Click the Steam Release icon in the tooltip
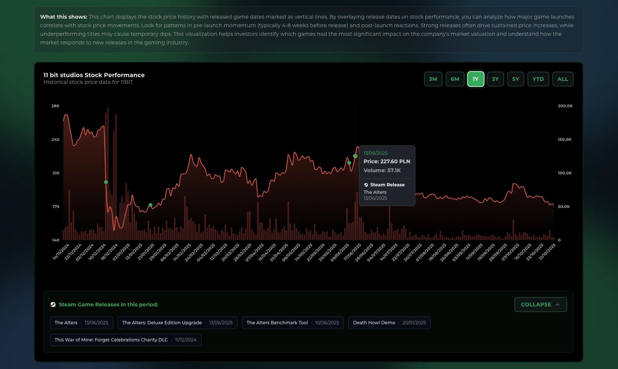The width and height of the screenshot is (618, 369). [366, 184]
